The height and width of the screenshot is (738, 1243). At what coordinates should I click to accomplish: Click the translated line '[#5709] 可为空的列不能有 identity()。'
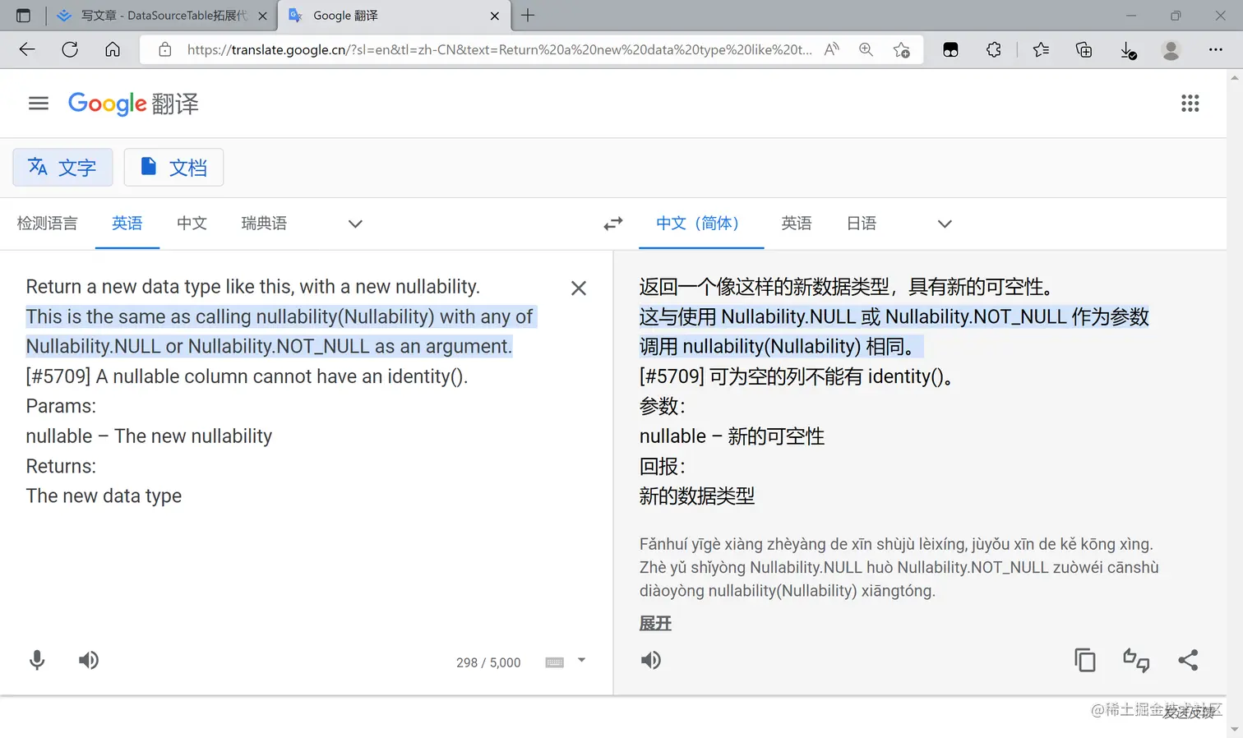point(796,376)
